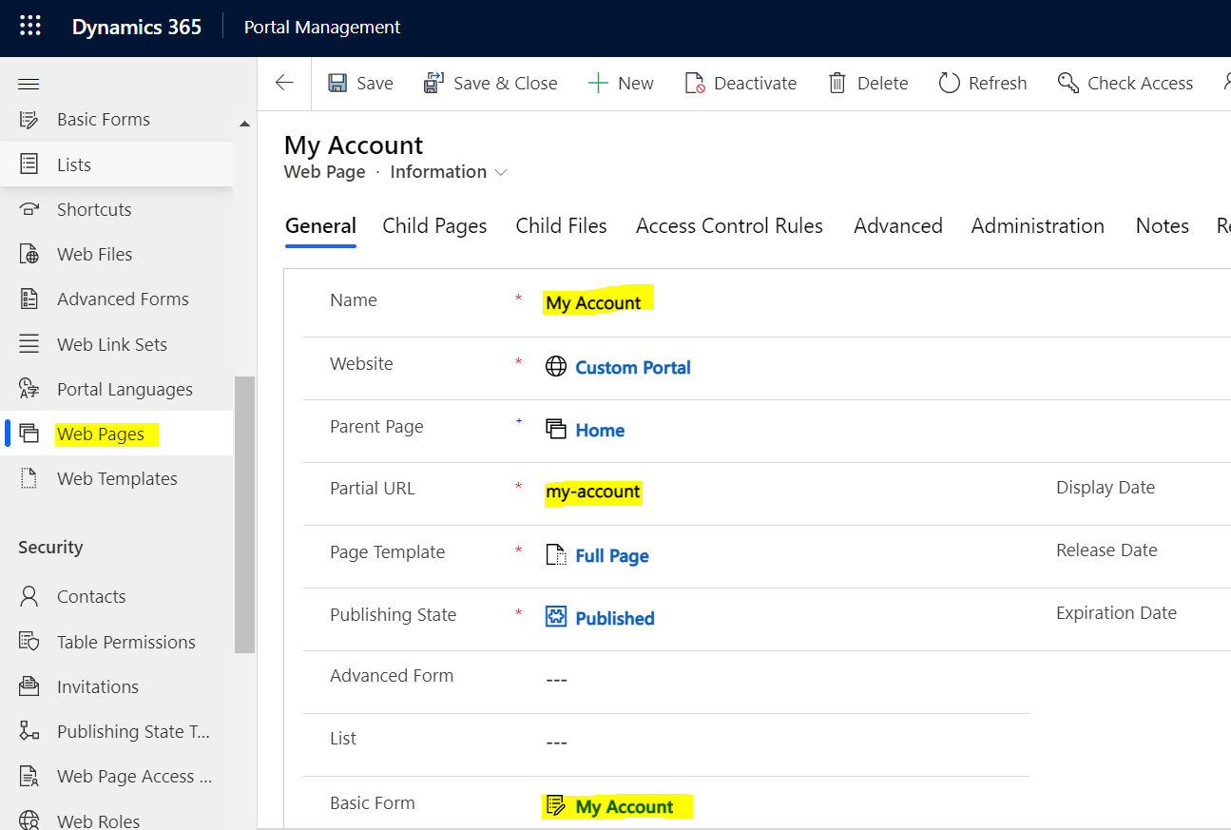Collapse the site map with the hamburger icon
Screen dimensions: 1231x830
[x=29, y=84]
